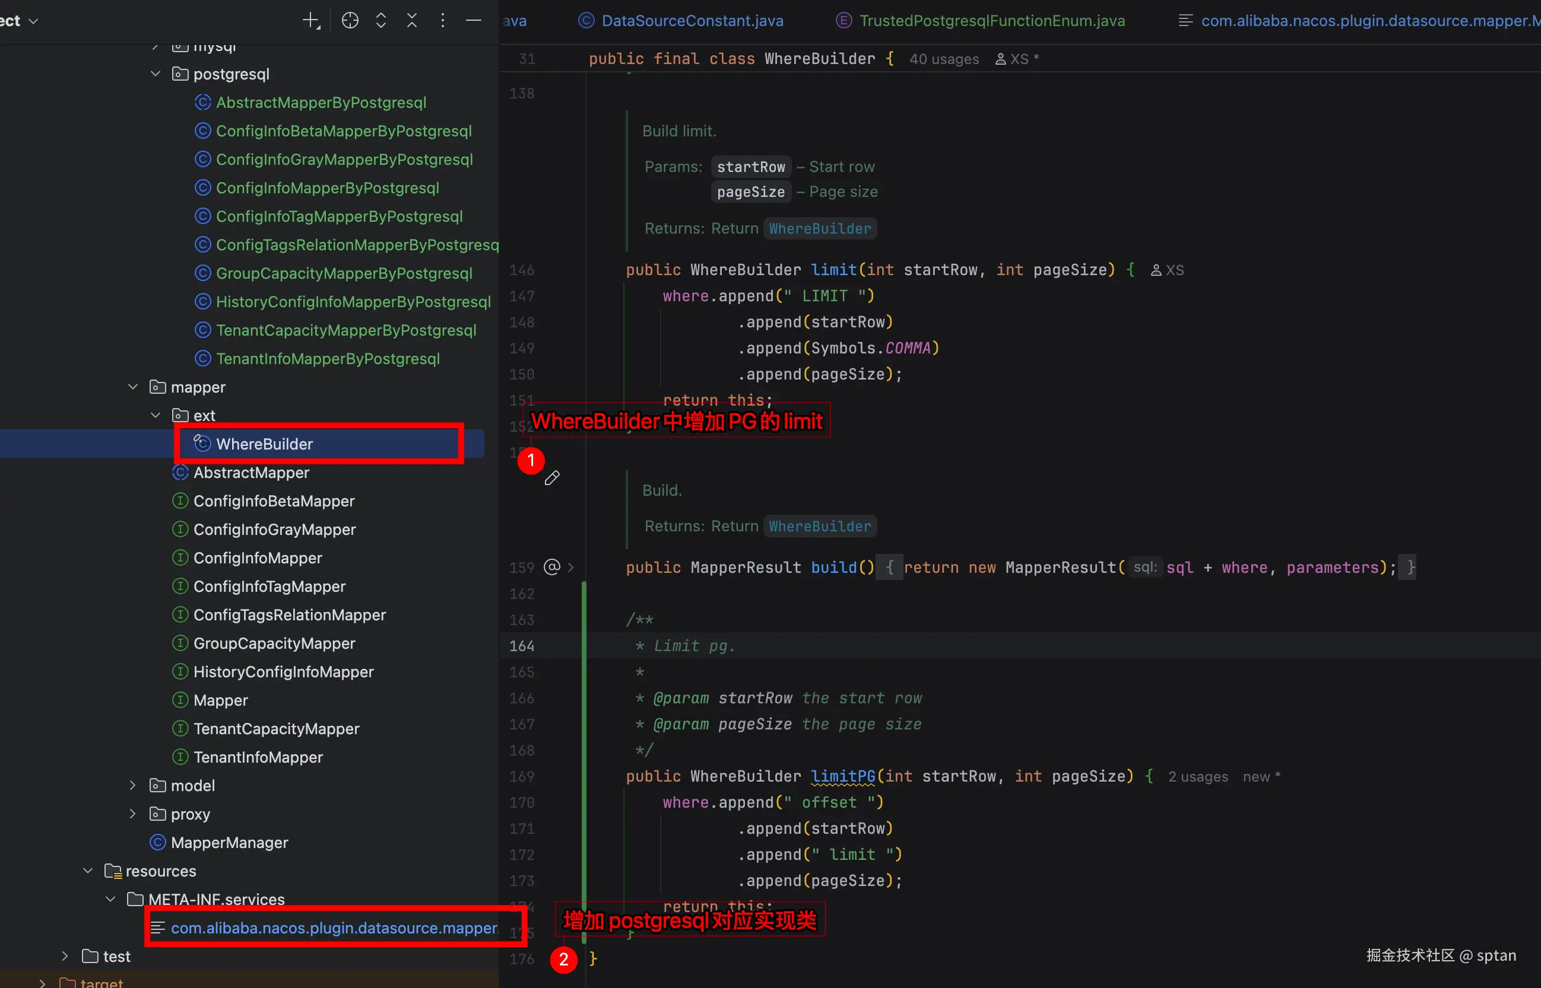The height and width of the screenshot is (988, 1541).
Task: Collapse the postgresql folder
Action: click(156, 74)
